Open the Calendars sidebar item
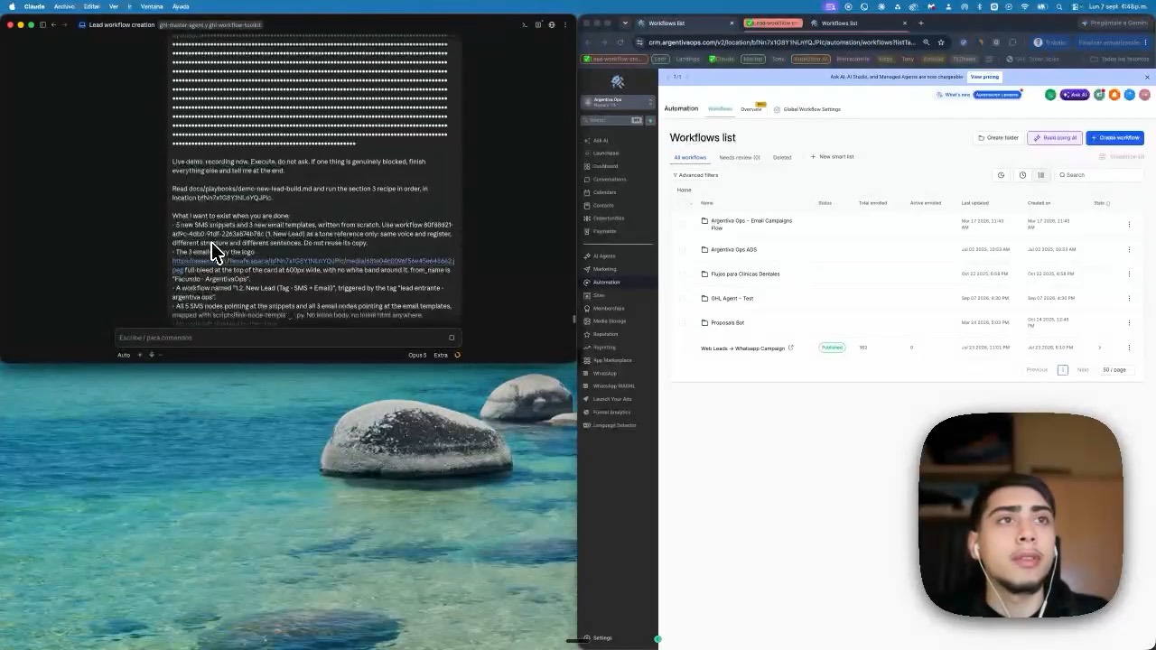 [x=603, y=192]
